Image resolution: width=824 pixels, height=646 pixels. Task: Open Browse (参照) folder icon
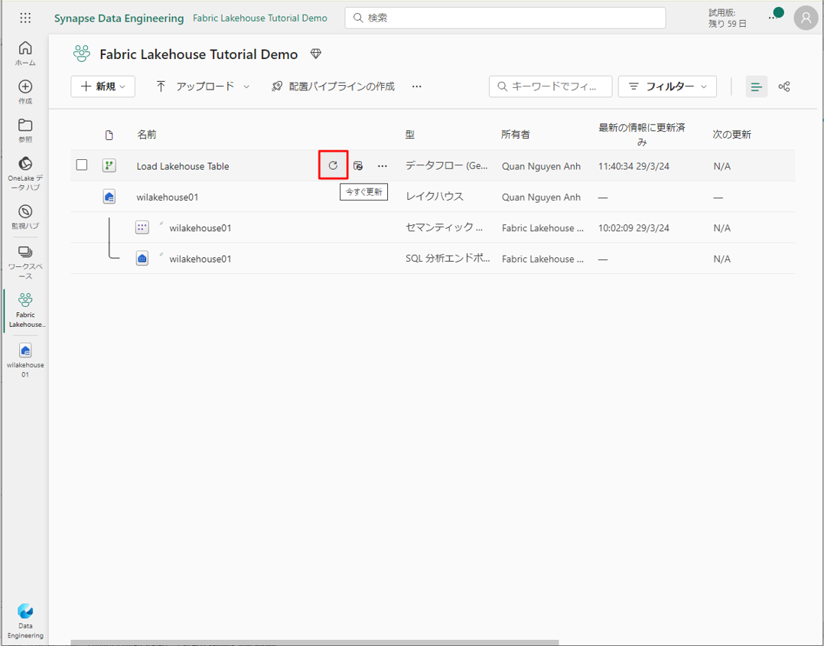[25, 130]
